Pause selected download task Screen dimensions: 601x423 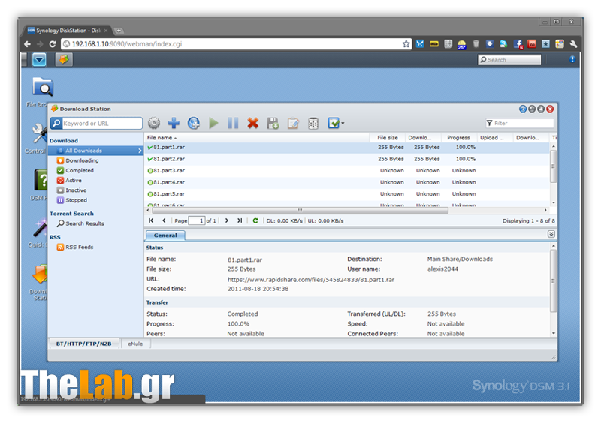(233, 123)
